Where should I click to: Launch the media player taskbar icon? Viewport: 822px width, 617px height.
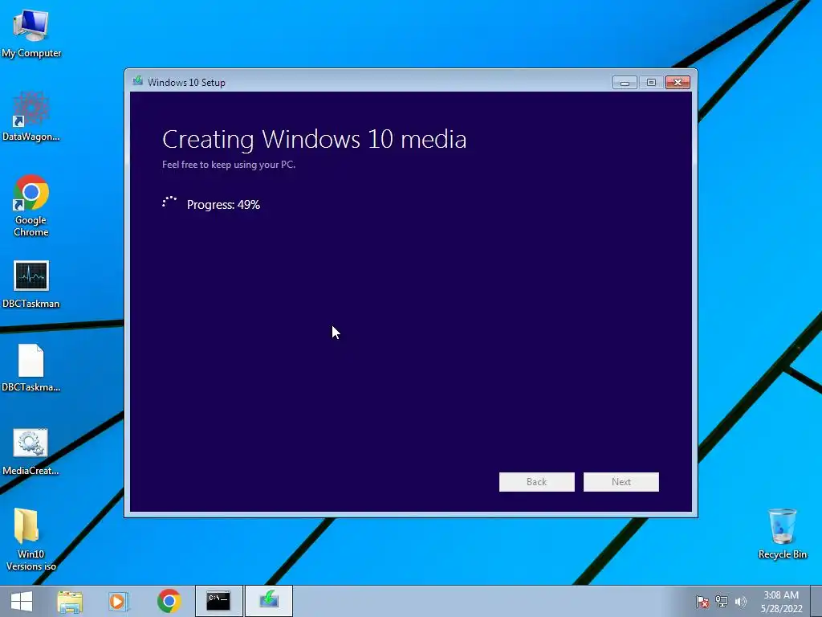click(x=119, y=601)
